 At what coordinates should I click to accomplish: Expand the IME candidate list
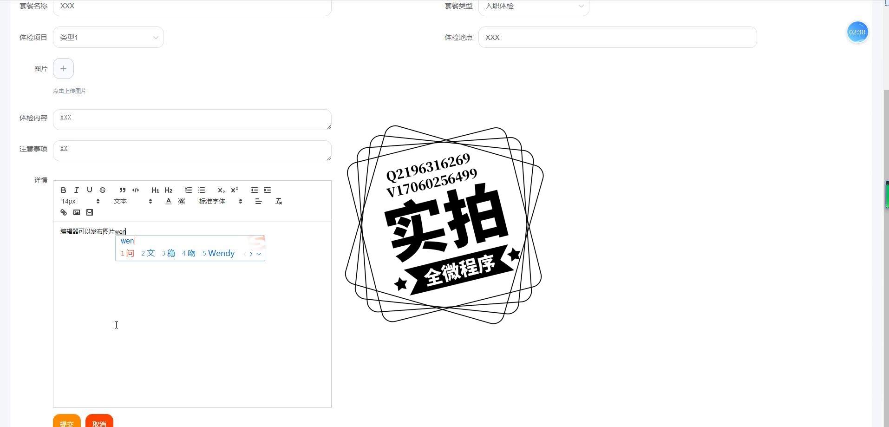[259, 254]
